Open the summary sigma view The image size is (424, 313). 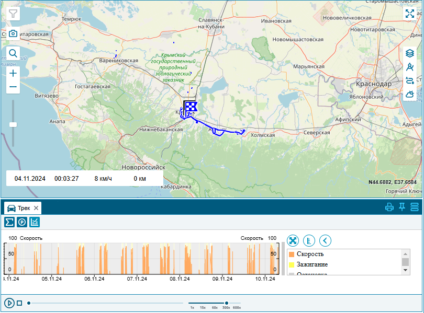point(9,222)
